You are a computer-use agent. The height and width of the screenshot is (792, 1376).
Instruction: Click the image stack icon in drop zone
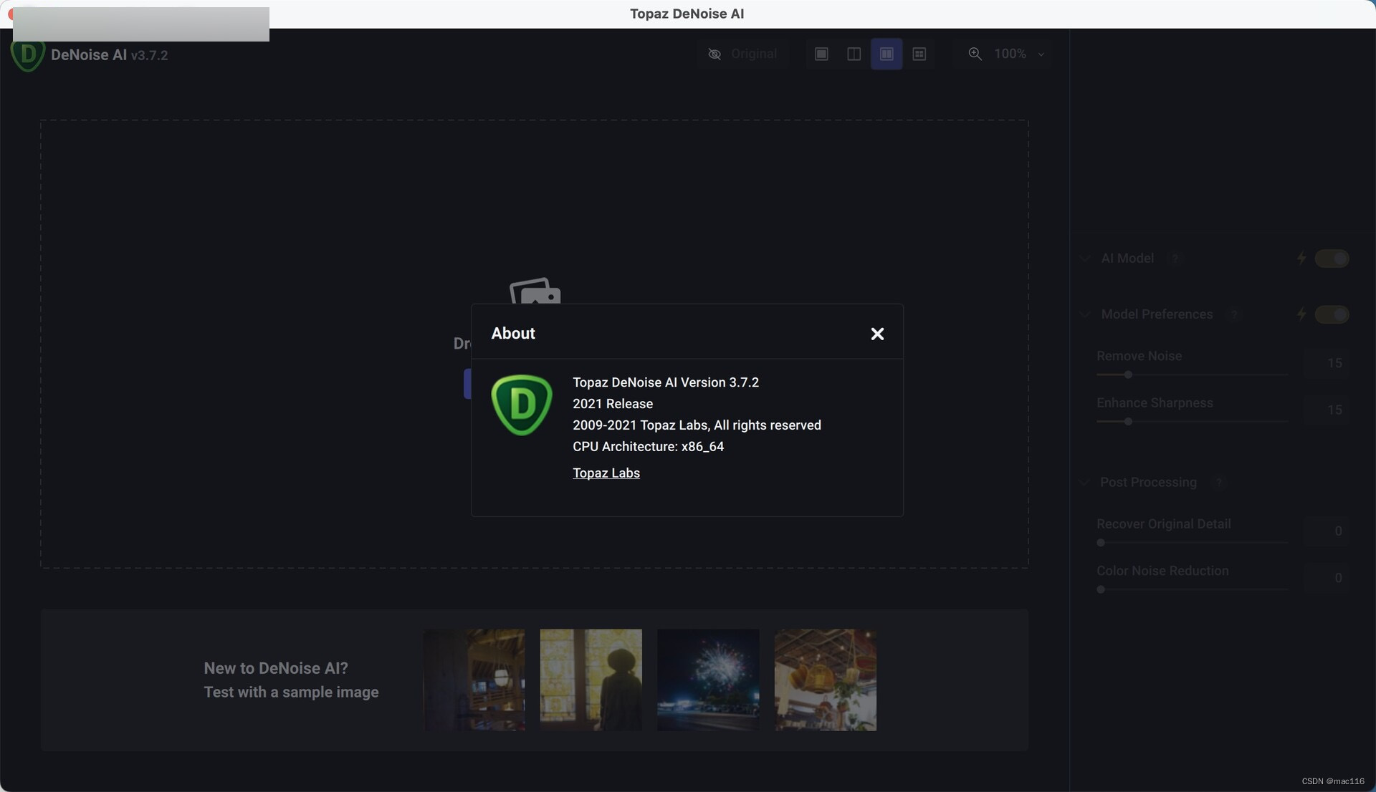click(535, 291)
